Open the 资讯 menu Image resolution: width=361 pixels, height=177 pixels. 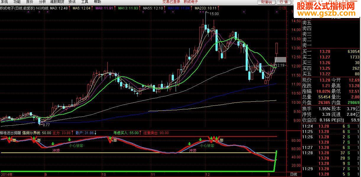click(x=72, y=2)
